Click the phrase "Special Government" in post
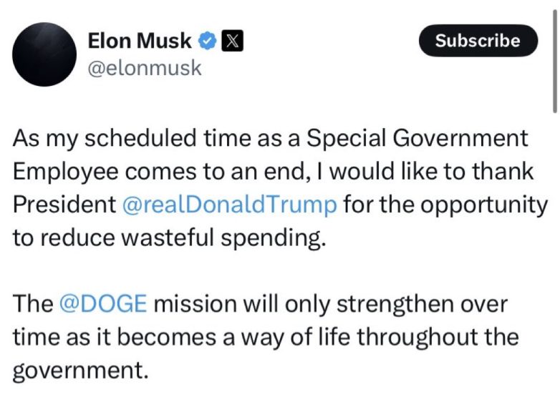The height and width of the screenshot is (417, 560). tap(417, 138)
